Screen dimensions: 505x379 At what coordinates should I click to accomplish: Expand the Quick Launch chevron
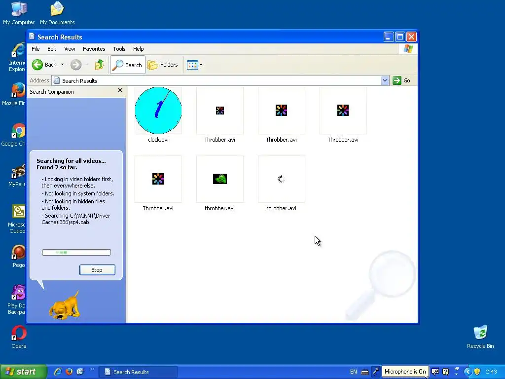tap(92, 369)
